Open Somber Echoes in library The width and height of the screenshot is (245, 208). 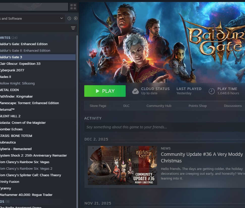38,129
